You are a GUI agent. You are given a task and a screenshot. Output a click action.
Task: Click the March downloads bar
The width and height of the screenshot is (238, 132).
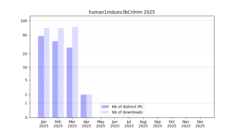click(75, 72)
